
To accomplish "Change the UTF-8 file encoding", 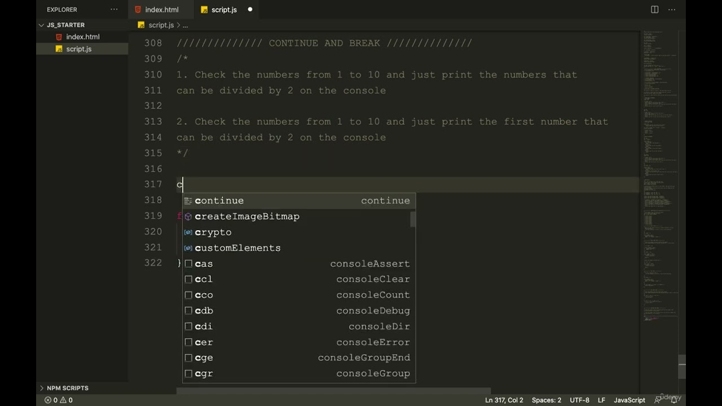I will point(579,400).
